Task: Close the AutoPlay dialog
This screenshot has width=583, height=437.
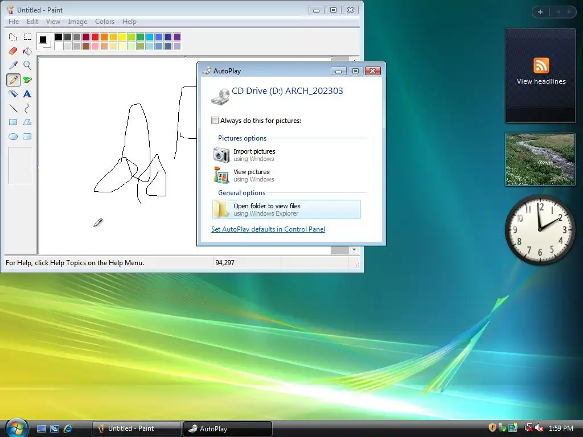Action: click(x=372, y=71)
